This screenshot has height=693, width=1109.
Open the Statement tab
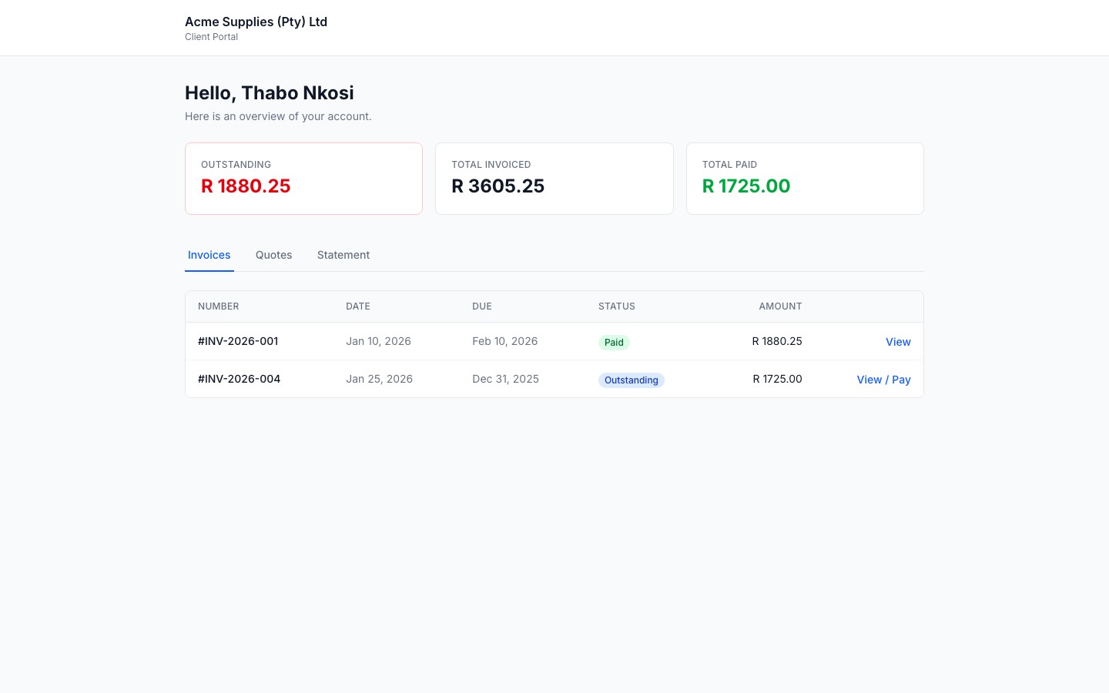tap(343, 255)
